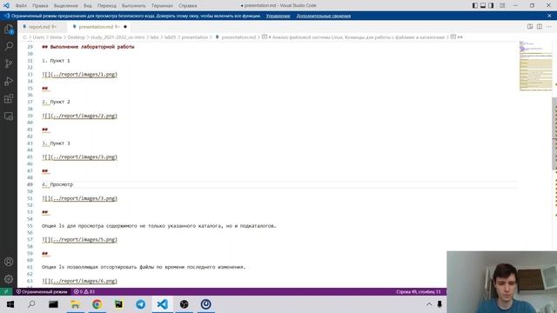The image size is (557, 313).
Task: Open the Переход menu
Action: (x=106, y=6)
